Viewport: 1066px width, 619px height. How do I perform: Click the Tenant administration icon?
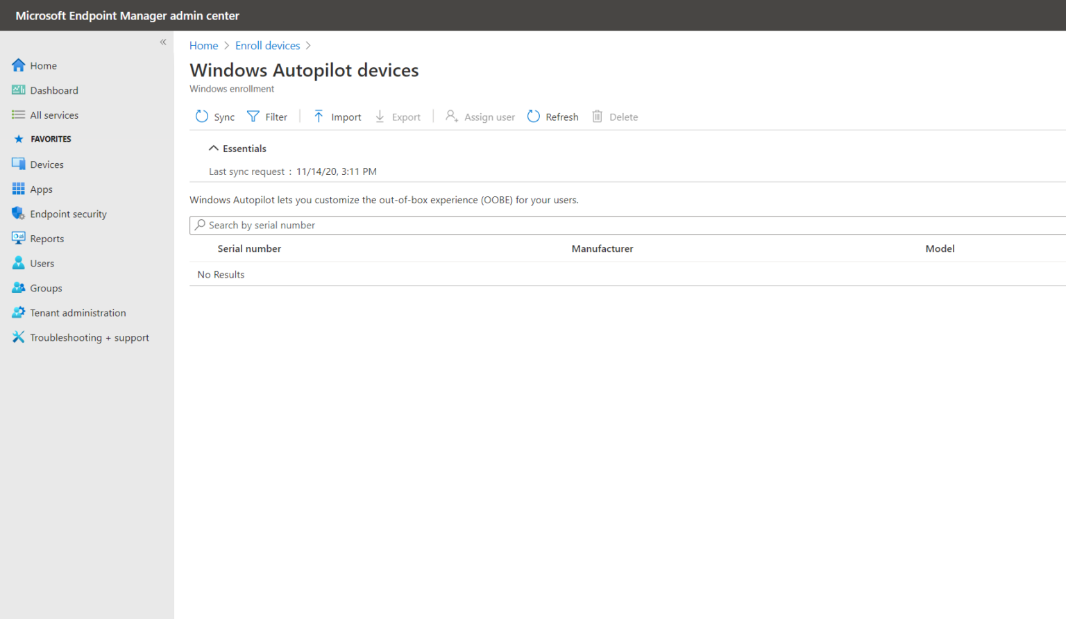point(18,312)
